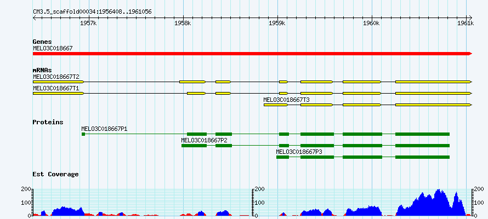The image size is (488, 219).
Task: Open the MEL03C018667T3 transcript label
Action: [287, 100]
